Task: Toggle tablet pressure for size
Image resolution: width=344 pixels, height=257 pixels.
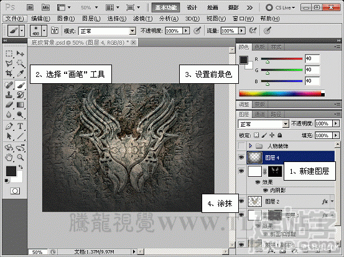Action: [x=267, y=30]
